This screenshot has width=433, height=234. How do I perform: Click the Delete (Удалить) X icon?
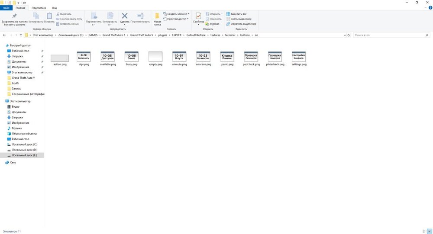coord(125,16)
